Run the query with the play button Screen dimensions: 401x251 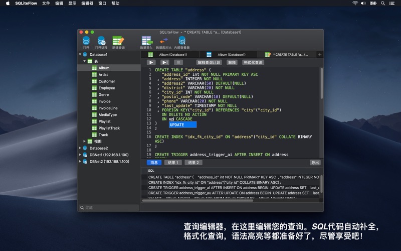151,62
